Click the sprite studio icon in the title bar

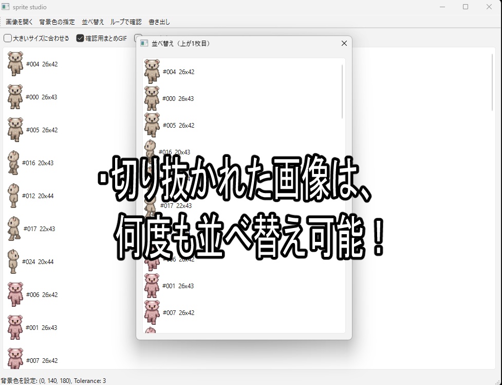click(7, 7)
